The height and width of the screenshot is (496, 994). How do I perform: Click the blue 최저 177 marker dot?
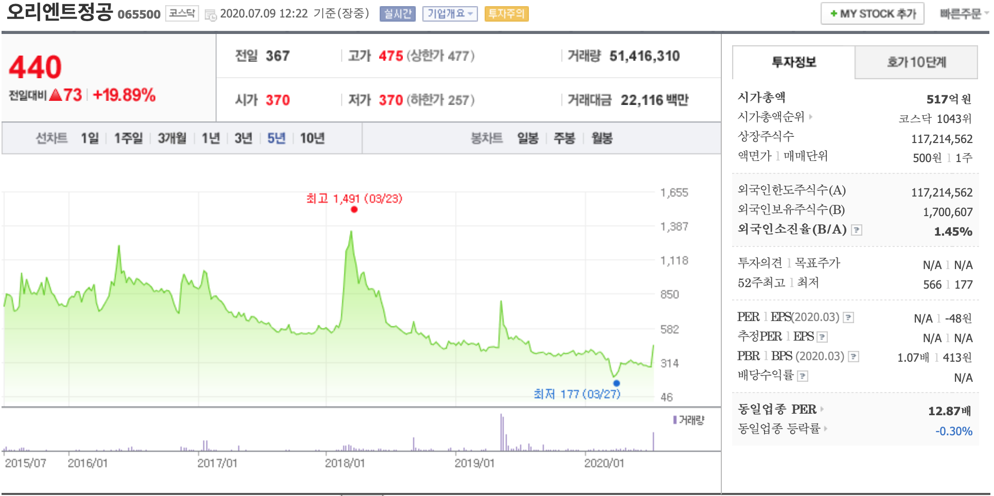(x=616, y=383)
